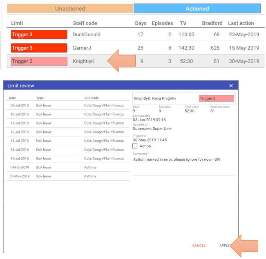Open the KnightlyK staff row
This screenshot has width=266, height=259.
coord(83,62)
